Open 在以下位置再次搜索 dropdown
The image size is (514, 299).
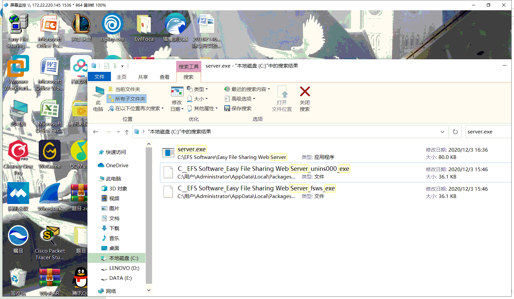click(136, 108)
